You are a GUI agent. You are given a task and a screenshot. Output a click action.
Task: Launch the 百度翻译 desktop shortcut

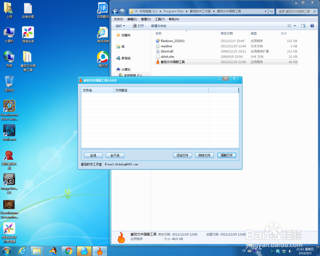click(103, 10)
